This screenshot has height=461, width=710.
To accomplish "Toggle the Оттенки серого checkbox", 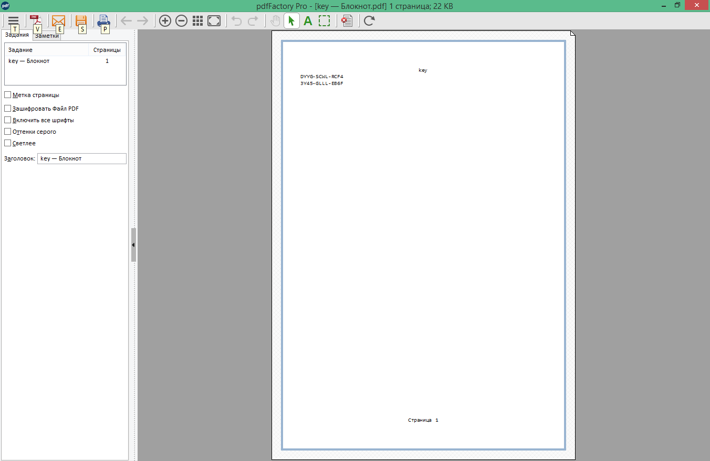I will 7,132.
